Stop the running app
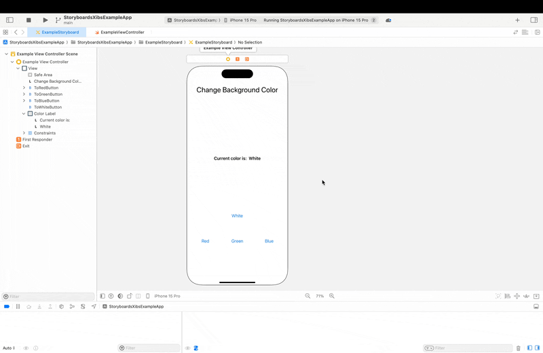Viewport: 543px width, 353px height. 29,20
